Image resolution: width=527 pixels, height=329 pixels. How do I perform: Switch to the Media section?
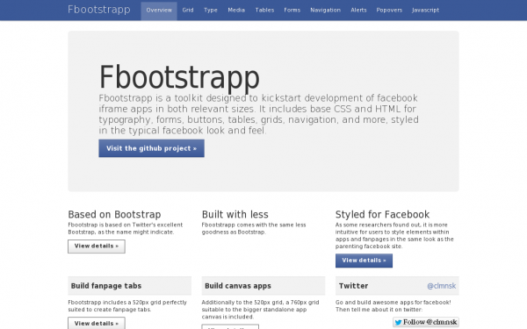(236, 11)
